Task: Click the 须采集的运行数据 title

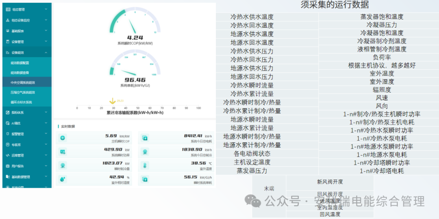Action: pos(335,4)
